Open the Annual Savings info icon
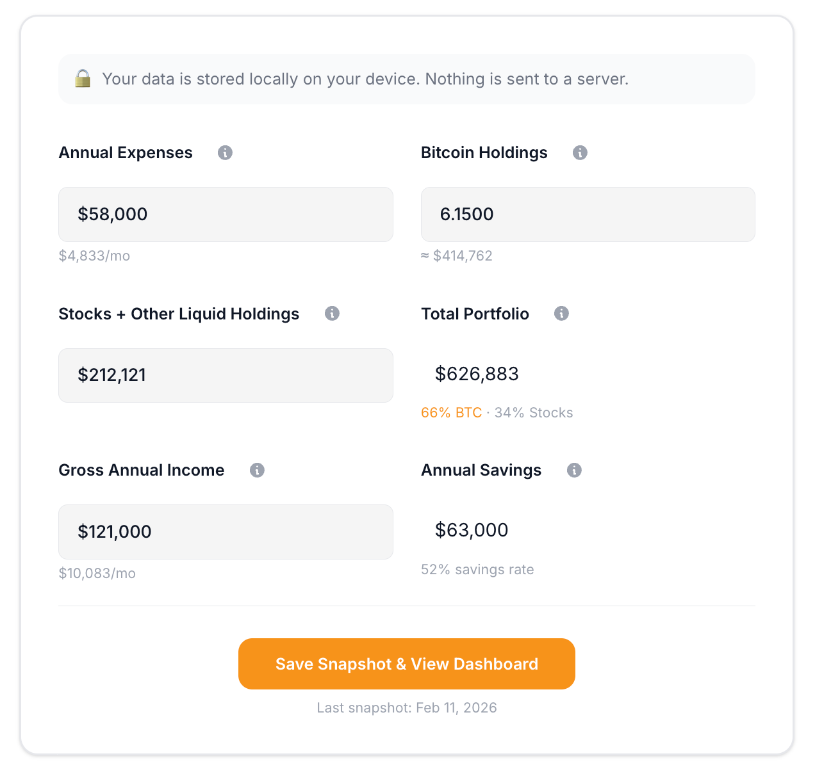Viewport: 815px width, 781px height. pos(574,470)
